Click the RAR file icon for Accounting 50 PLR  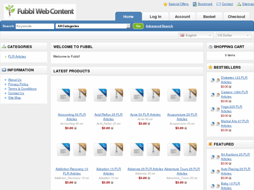click(x=80, y=95)
